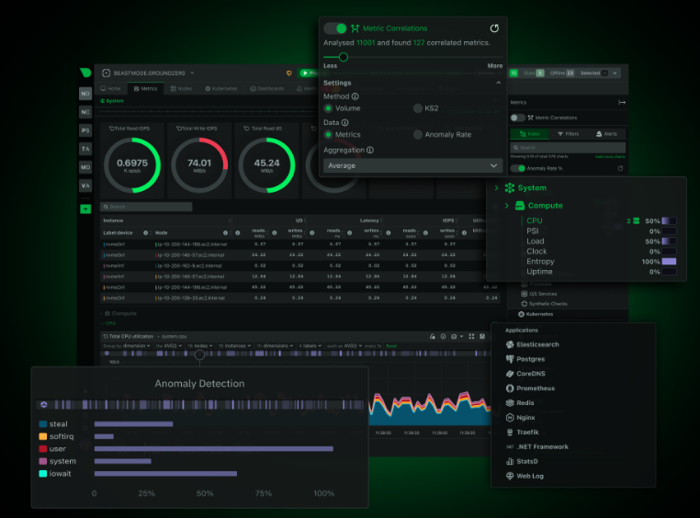Select the NC space avatar
700x518 pixels.
click(85, 112)
